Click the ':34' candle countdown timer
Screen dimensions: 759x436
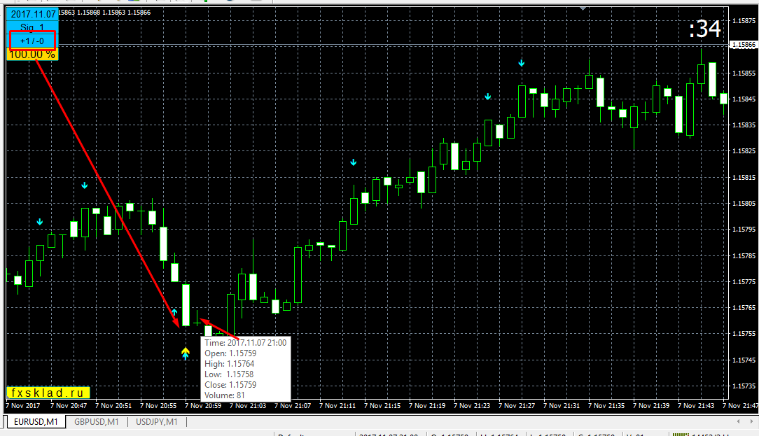coord(705,29)
